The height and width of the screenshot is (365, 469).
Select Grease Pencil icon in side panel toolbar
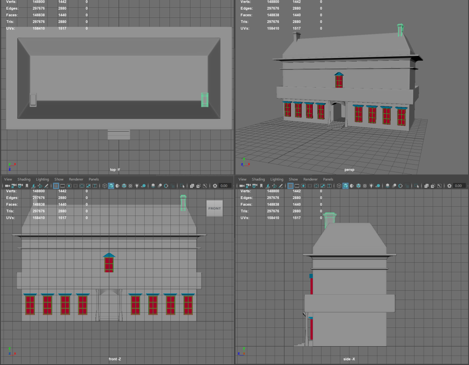pos(280,186)
